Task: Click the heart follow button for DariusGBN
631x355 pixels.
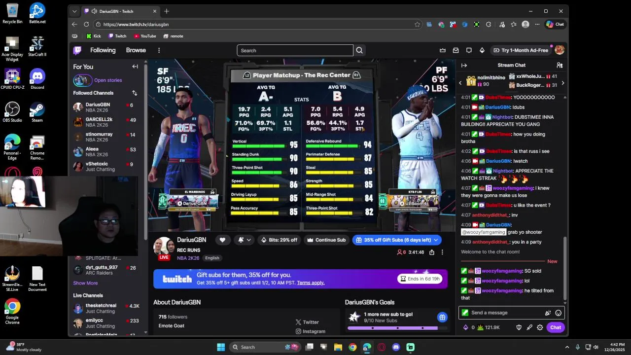Action: tap(222, 240)
